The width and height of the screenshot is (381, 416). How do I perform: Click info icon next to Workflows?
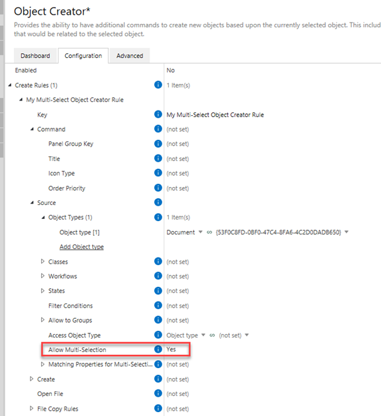coord(158,276)
